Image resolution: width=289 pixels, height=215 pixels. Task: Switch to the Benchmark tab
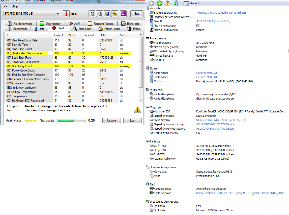point(17,29)
